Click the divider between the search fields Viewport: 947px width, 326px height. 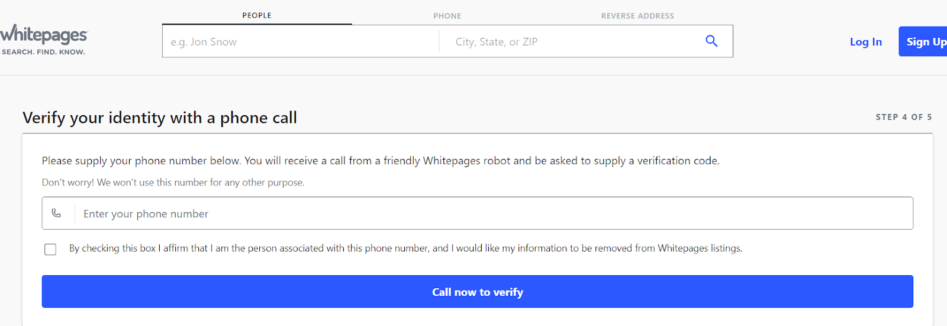[x=439, y=41]
